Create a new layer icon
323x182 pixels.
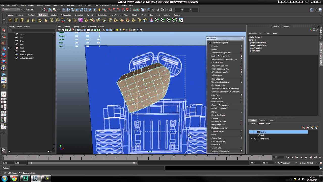(x=312, y=128)
